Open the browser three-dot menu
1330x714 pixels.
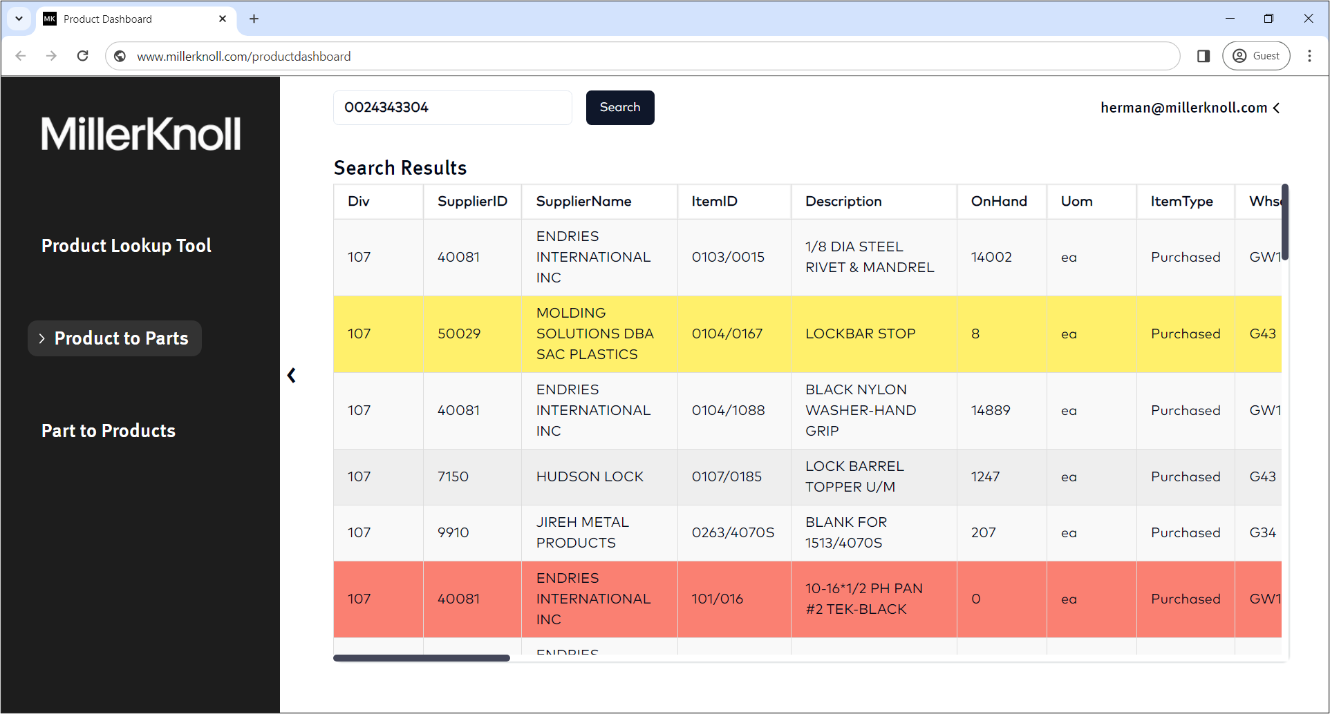coord(1309,56)
